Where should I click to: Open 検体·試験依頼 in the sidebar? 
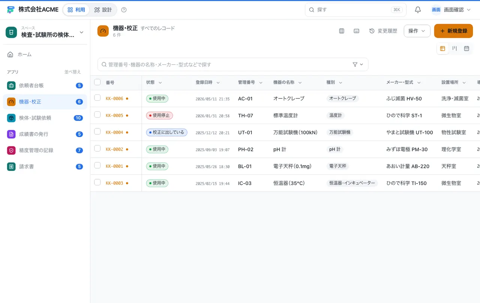click(45, 118)
